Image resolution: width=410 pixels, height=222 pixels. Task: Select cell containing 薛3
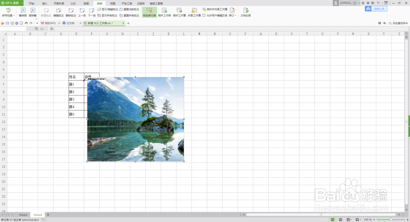point(76,99)
